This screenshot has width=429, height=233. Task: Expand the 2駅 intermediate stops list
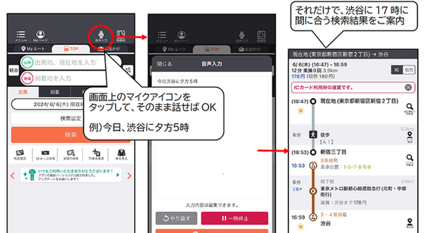tap(296, 189)
